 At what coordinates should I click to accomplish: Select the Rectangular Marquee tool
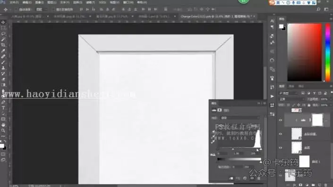pos(3,28)
